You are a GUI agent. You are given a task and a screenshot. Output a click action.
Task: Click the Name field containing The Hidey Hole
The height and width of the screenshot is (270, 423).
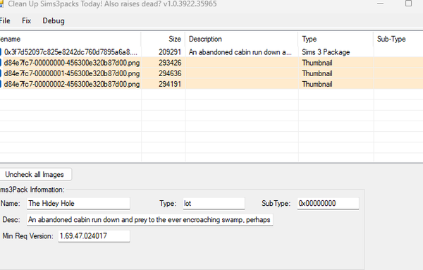(x=78, y=203)
